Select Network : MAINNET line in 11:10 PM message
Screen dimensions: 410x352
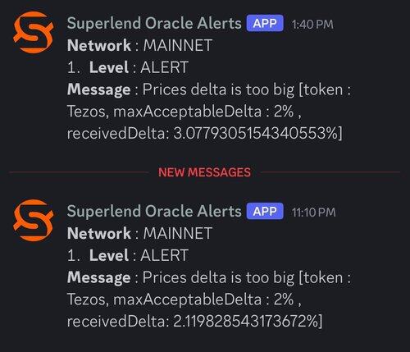139,233
